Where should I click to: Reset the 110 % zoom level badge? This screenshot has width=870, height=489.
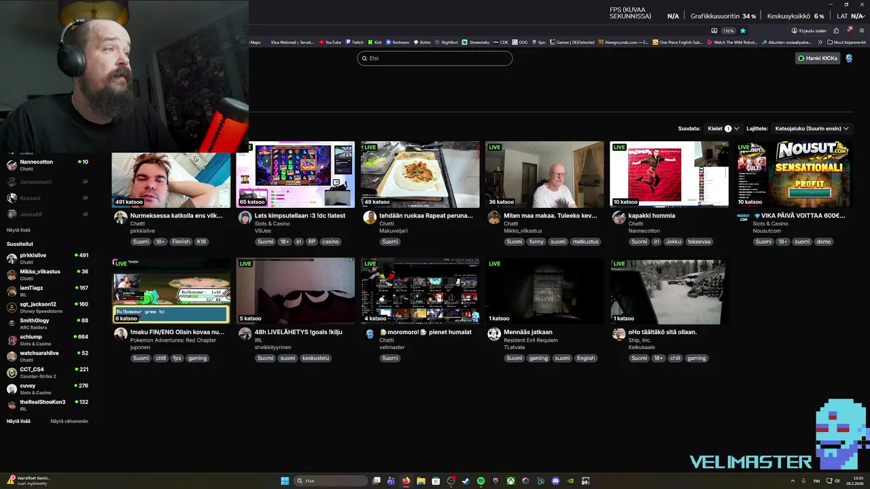click(728, 31)
